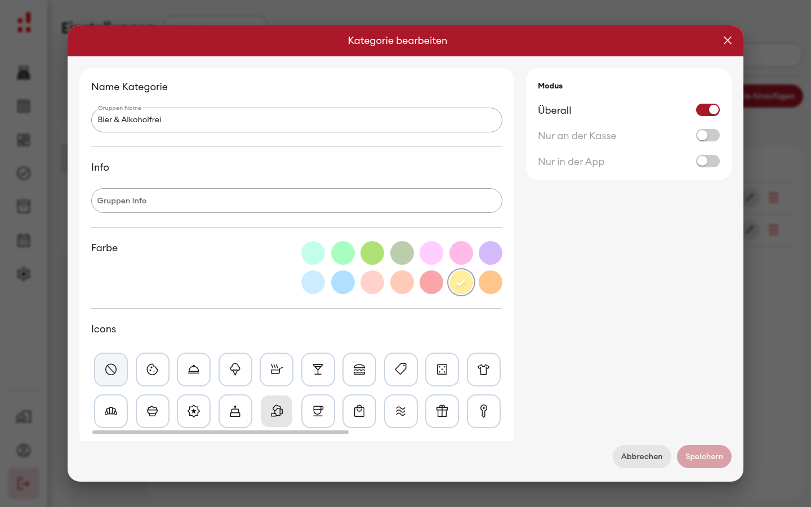The width and height of the screenshot is (811, 507).
Task: Enable Nur an der Kasse toggle
Action: click(708, 135)
